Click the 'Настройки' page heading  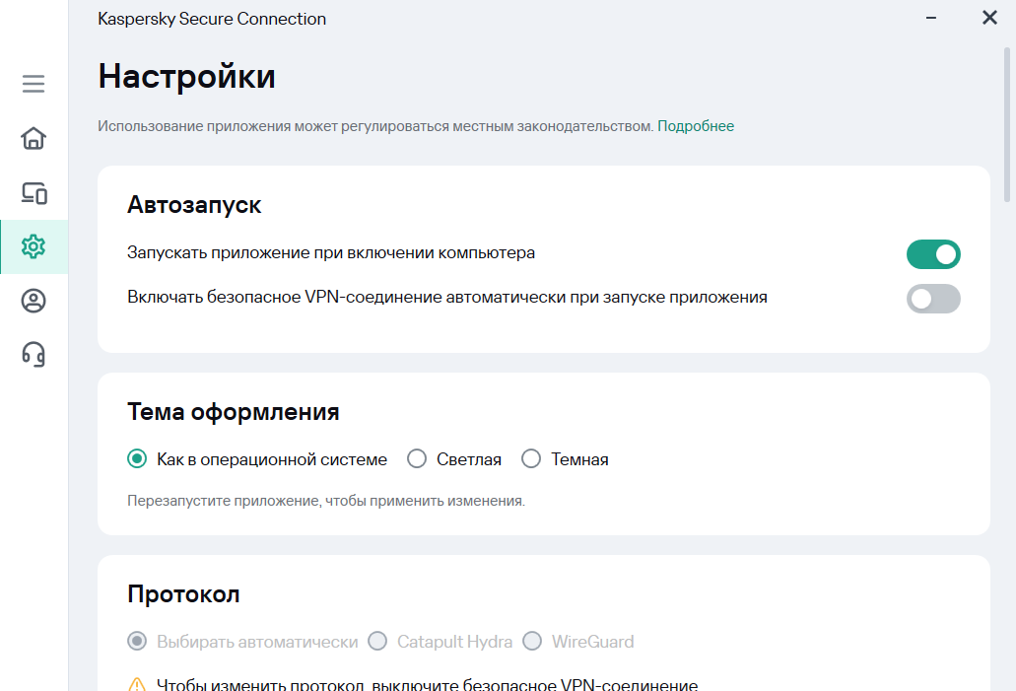186,76
